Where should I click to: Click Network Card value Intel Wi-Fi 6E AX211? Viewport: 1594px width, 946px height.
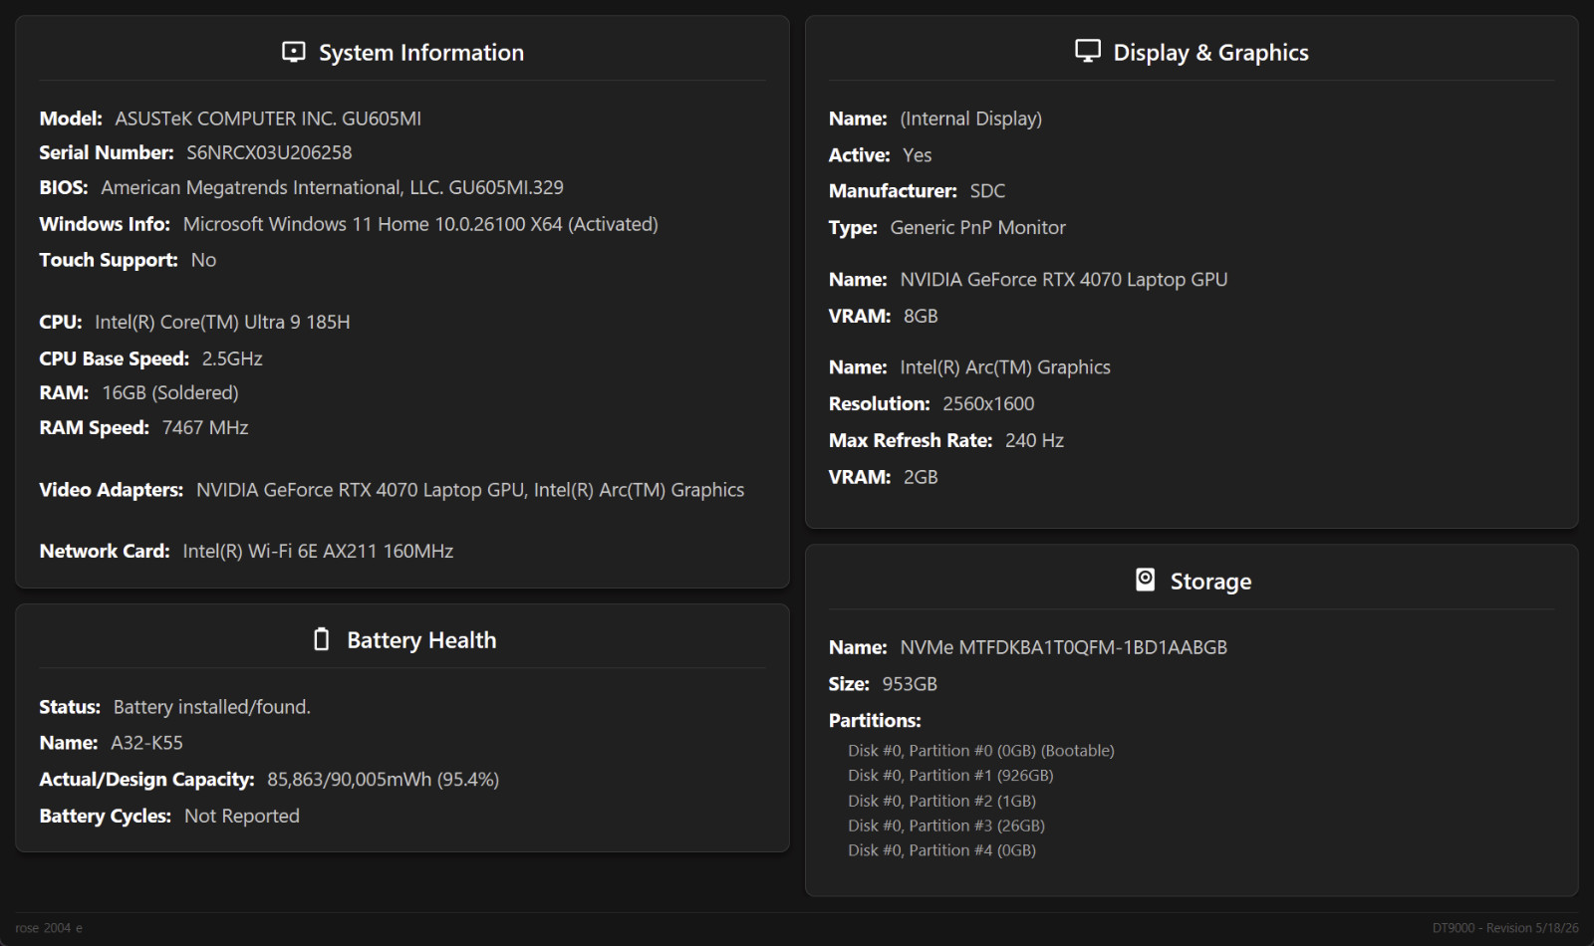click(x=318, y=551)
